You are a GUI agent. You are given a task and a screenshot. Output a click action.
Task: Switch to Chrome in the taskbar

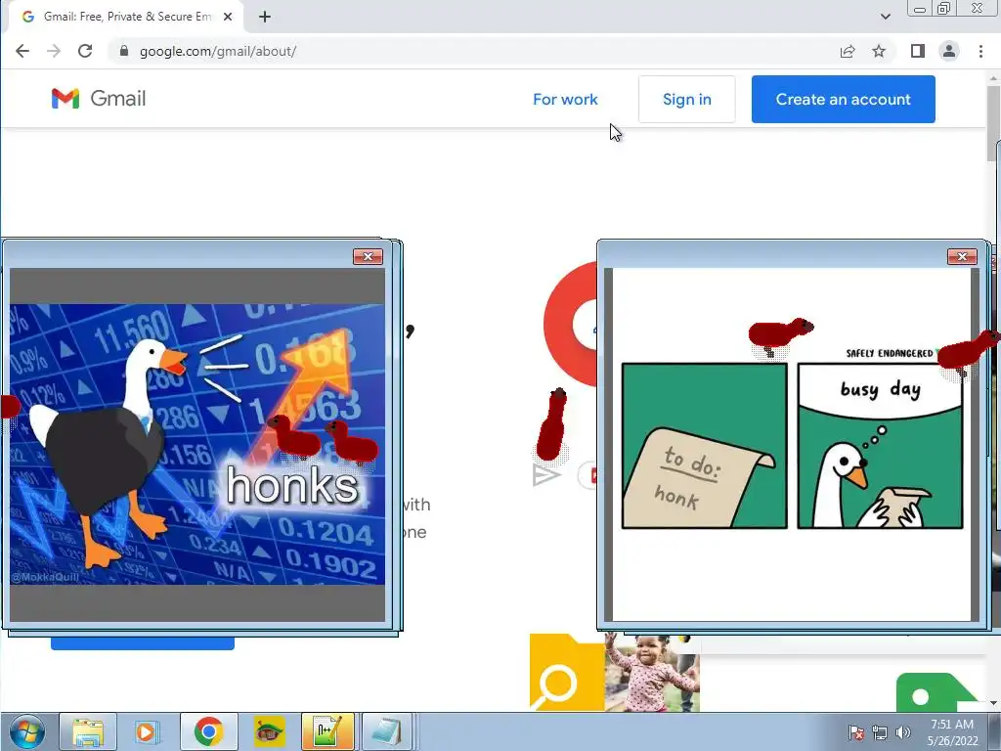[x=209, y=731]
